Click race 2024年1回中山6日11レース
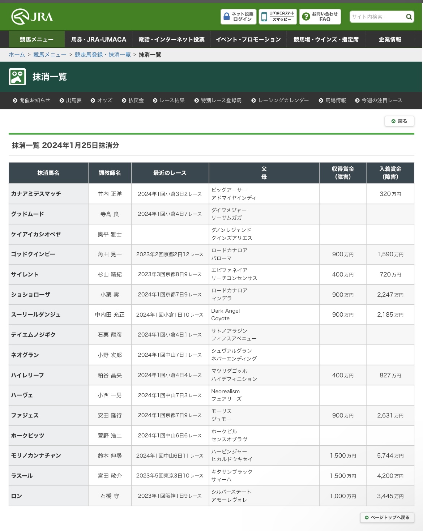 tap(170, 455)
